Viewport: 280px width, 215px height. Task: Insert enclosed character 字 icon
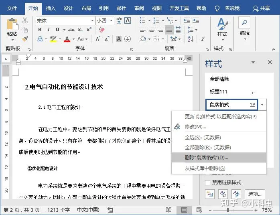128,39
